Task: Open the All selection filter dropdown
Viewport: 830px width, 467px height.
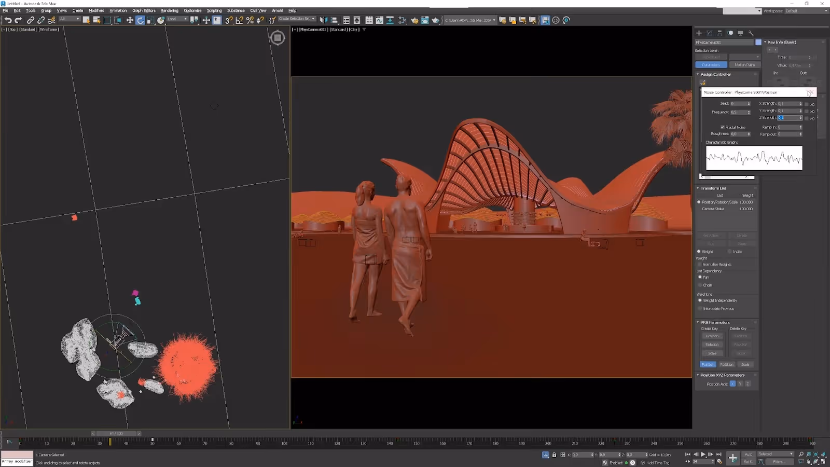Action: coord(69,19)
